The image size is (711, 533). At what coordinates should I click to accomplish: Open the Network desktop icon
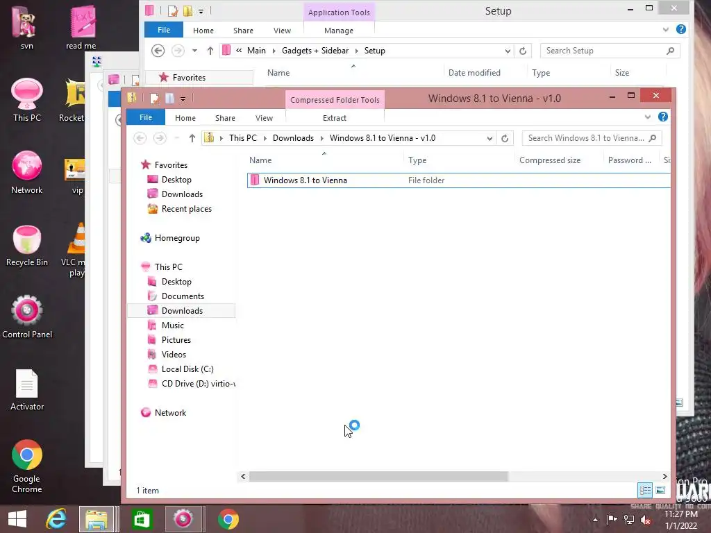[x=27, y=172]
